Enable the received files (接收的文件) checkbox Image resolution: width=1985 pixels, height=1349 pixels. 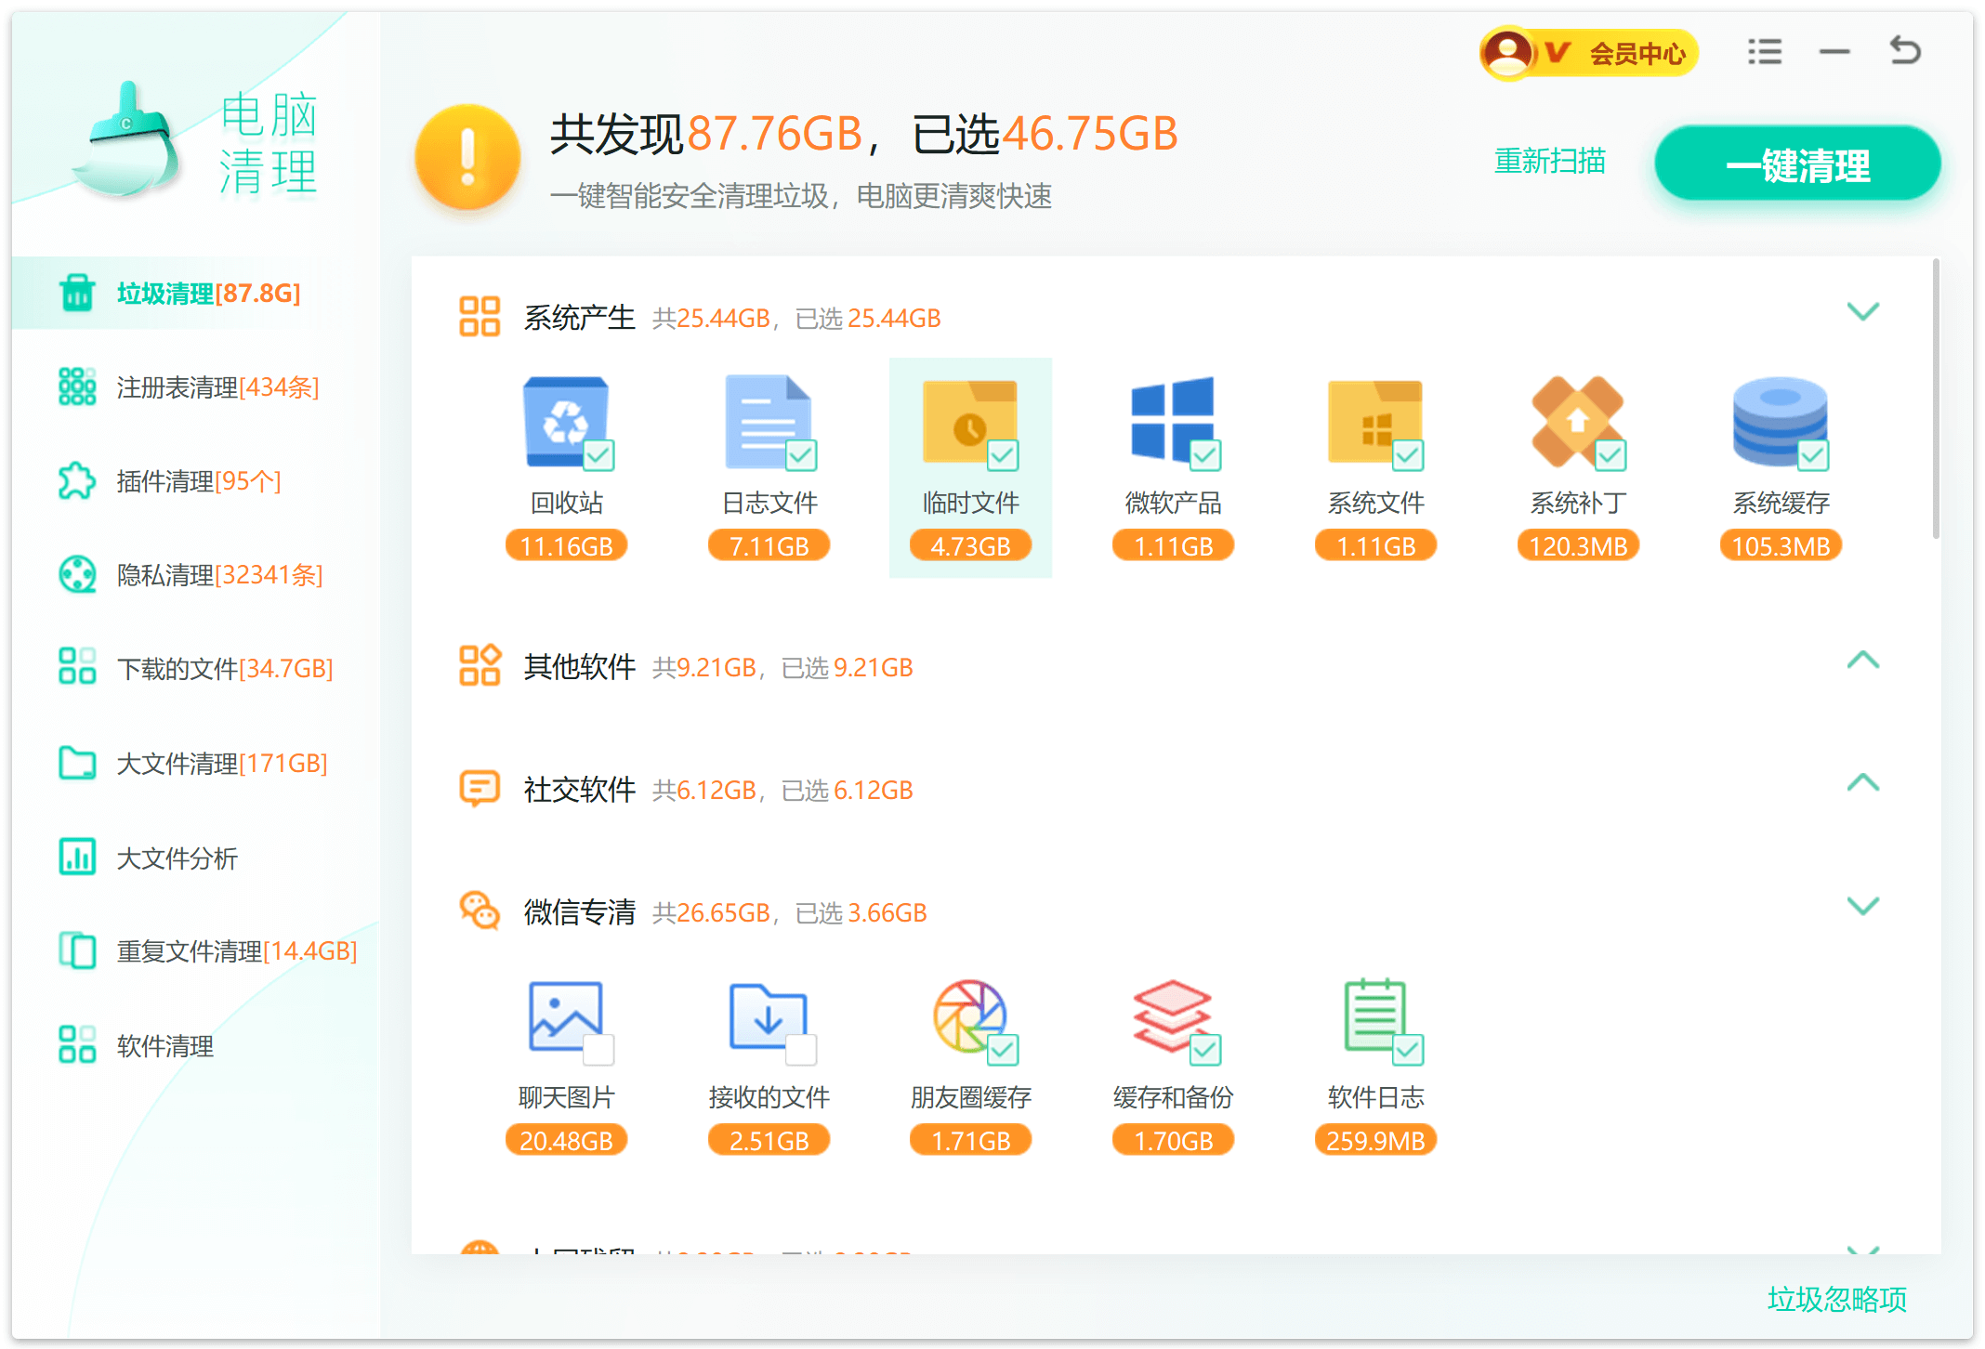(801, 1050)
